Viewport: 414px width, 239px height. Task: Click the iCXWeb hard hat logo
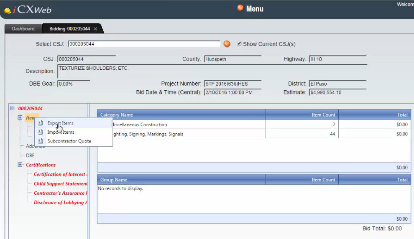8,10
